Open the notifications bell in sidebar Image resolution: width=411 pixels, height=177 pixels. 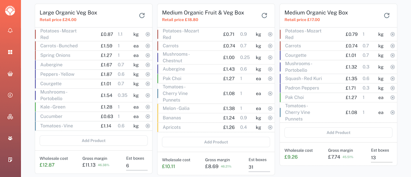pos(10,31)
